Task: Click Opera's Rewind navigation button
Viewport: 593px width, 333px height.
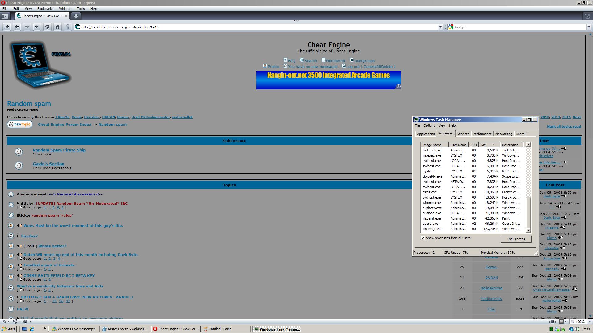Action: point(7,27)
